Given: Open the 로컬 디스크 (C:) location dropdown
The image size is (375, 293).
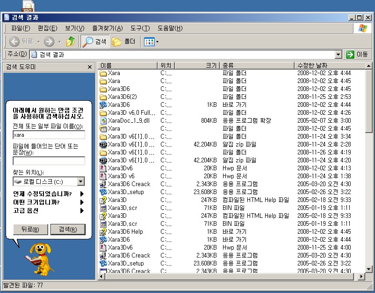Looking at the screenshot, I should point(81,181).
